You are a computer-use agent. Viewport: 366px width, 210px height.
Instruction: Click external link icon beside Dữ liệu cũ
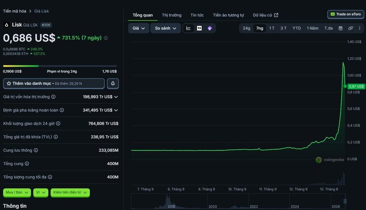tap(276, 15)
